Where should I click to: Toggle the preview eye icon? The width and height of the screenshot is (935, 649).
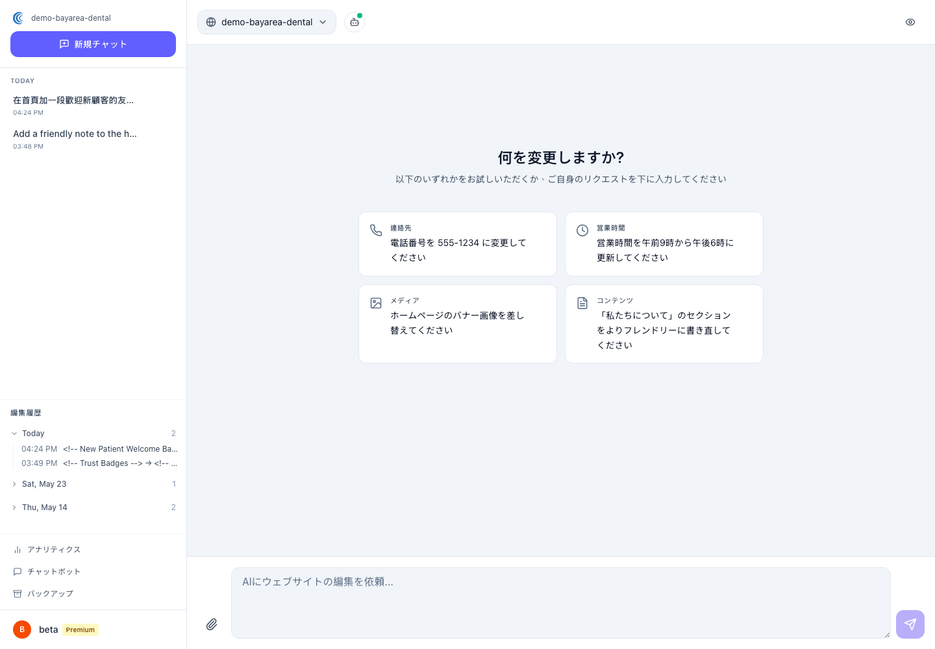(910, 22)
